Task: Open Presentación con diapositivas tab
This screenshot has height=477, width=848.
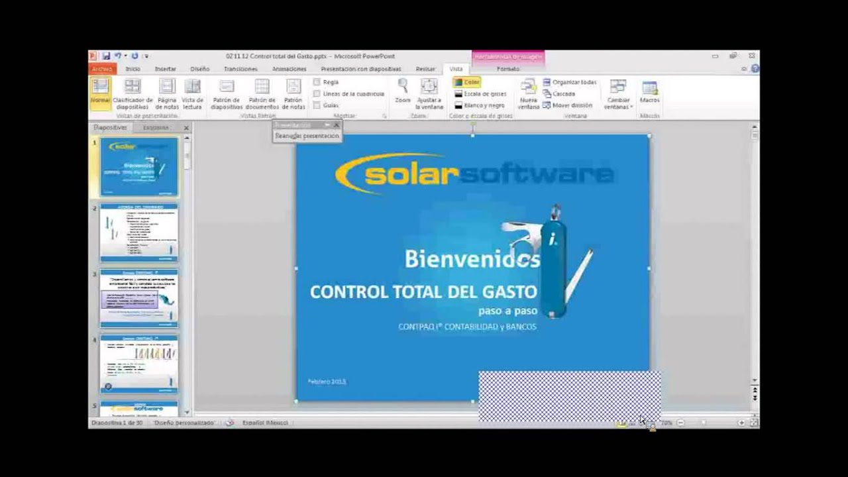Action: (361, 69)
